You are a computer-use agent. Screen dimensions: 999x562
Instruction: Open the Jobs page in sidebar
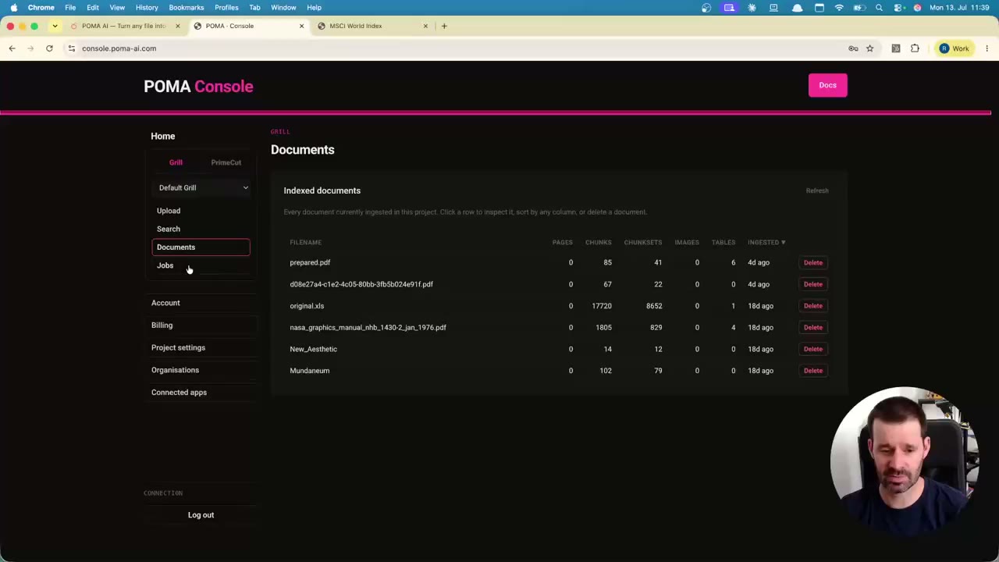coord(201,265)
